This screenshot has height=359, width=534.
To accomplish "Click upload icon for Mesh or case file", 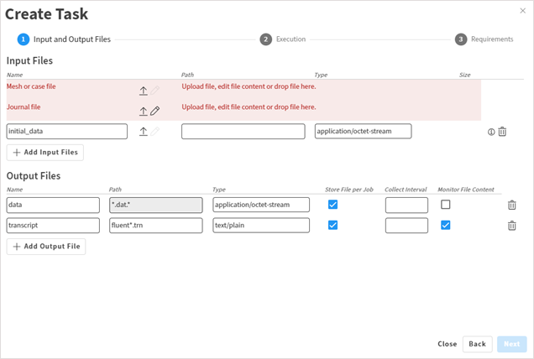I will [x=144, y=91].
